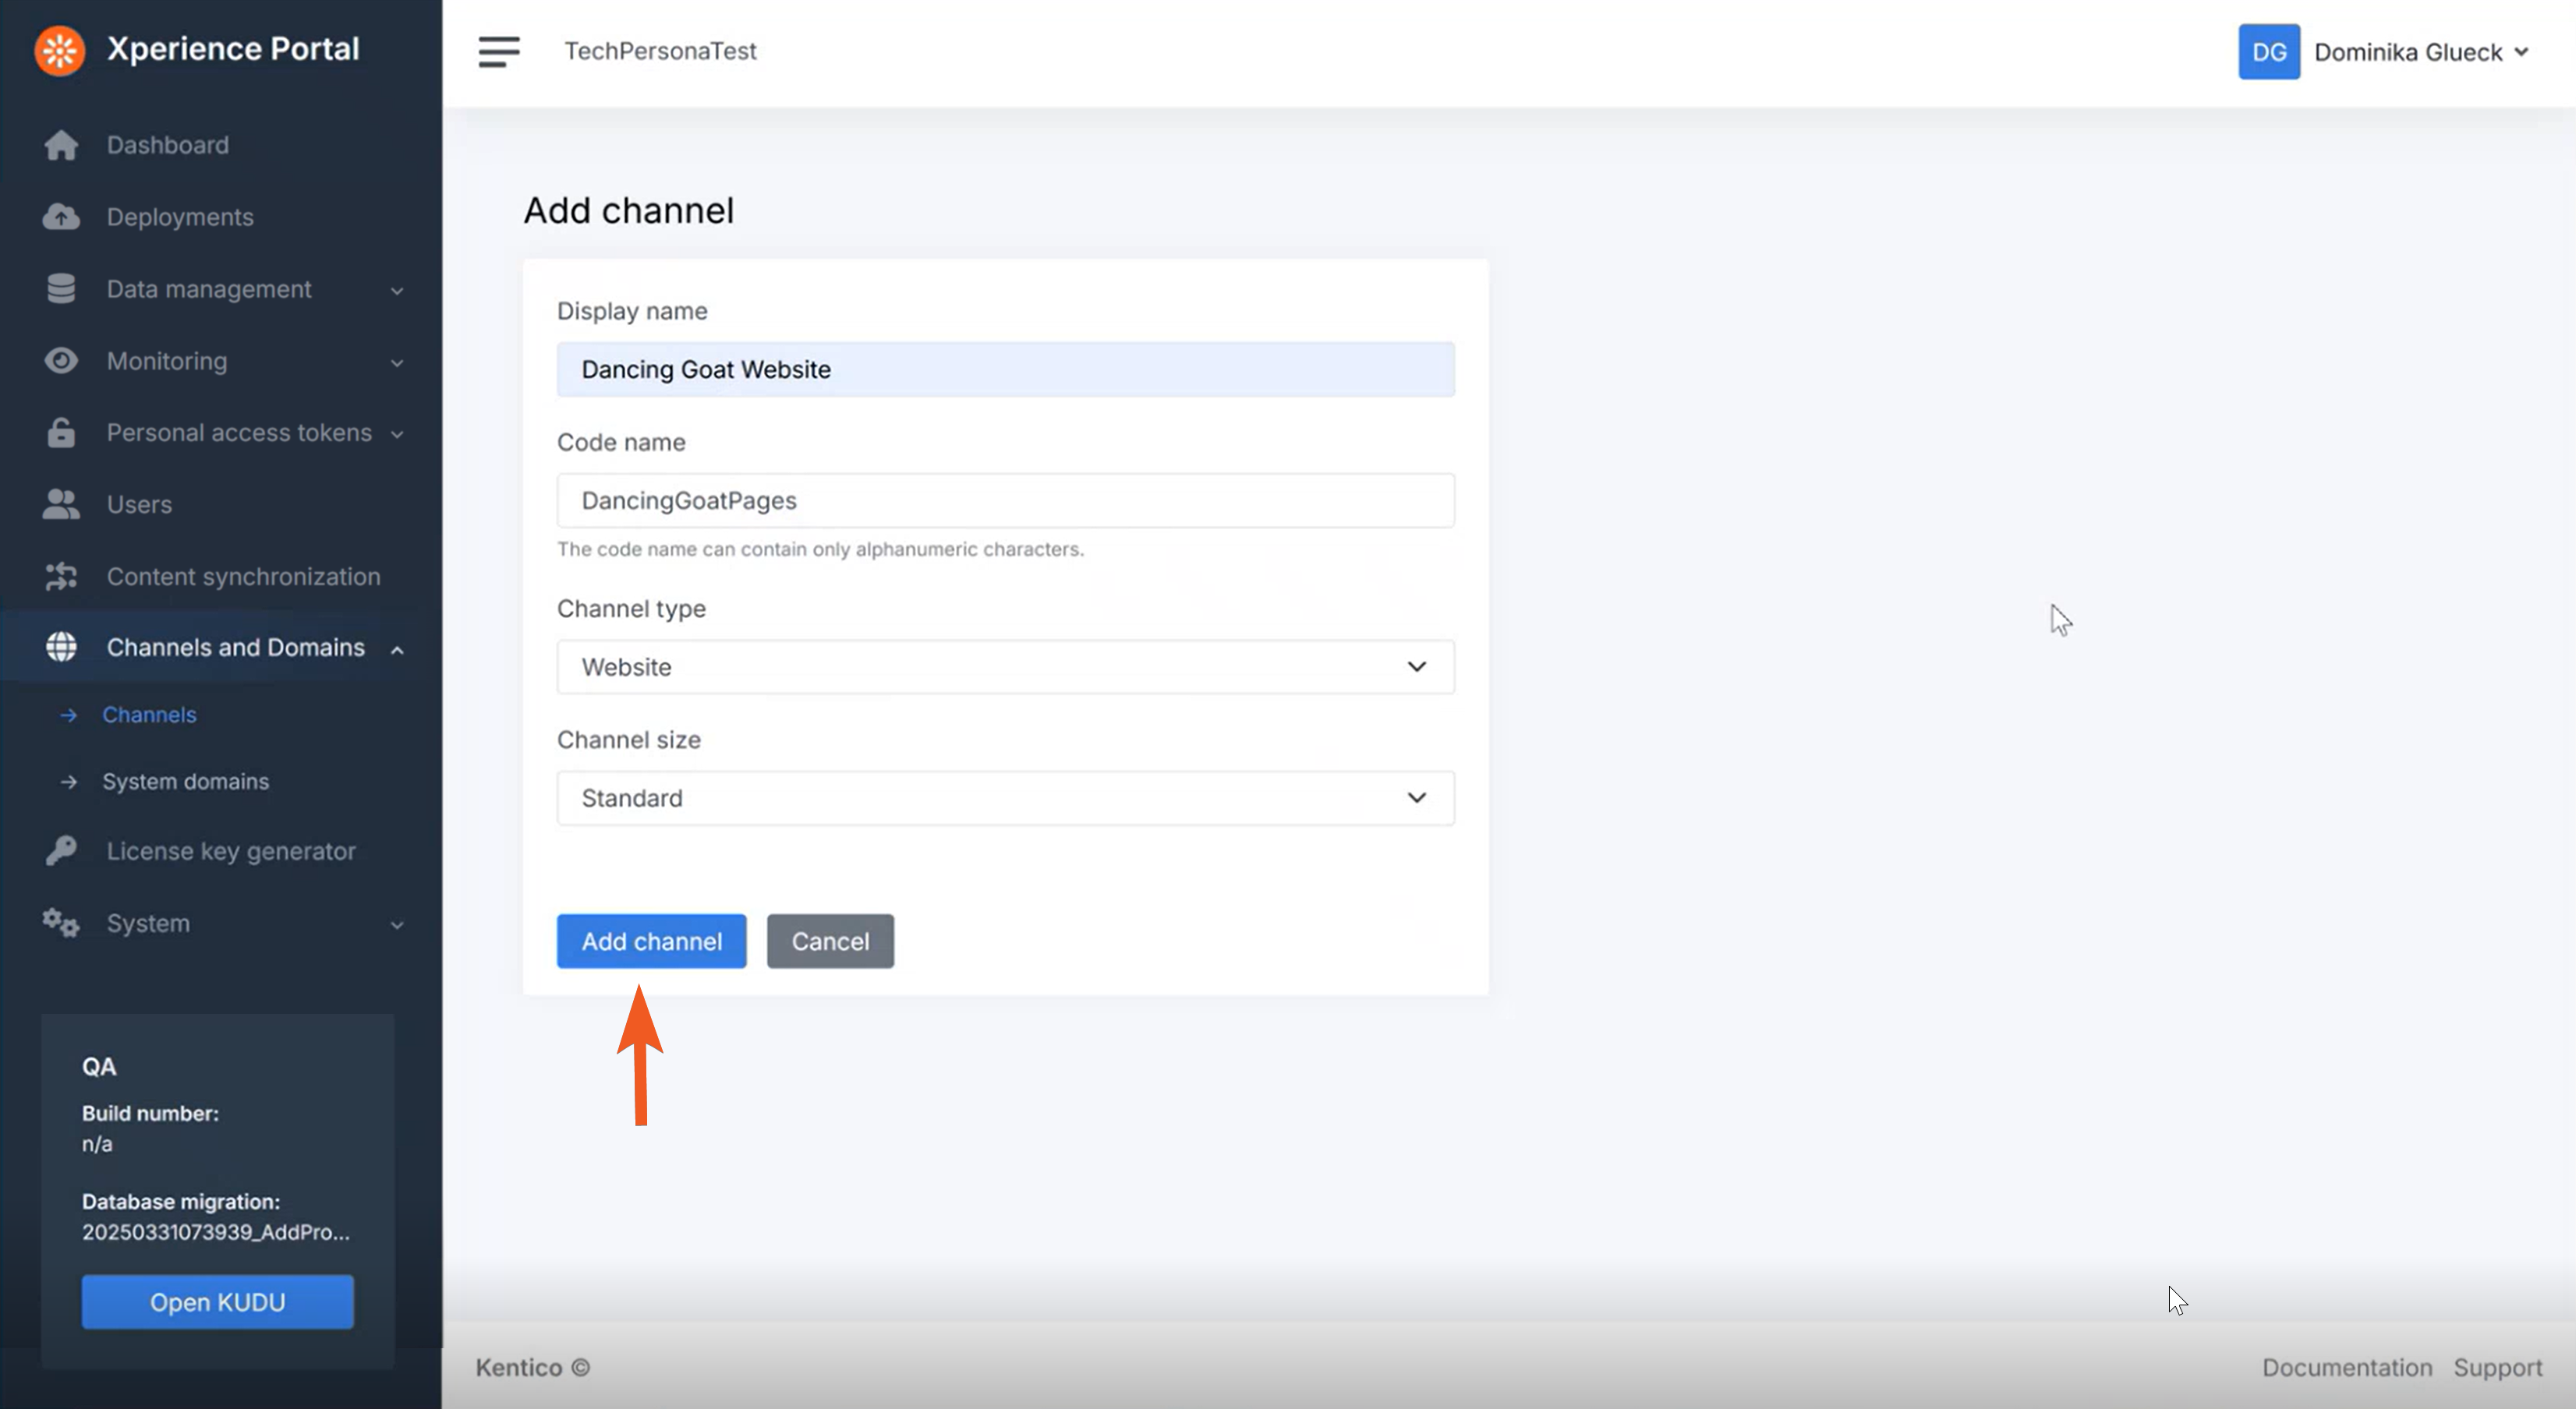Click the Xperience Portal logo icon
The image size is (2576, 1409).
(x=59, y=50)
